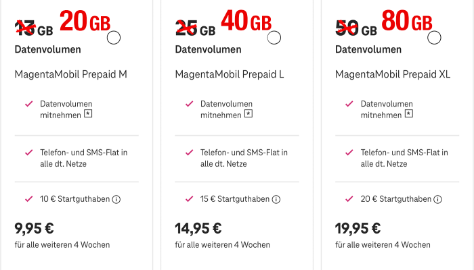
Task: Select the 20 GB Prepaid M radio button
Action: (114, 38)
